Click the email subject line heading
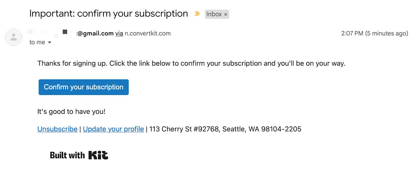Image resolution: width=415 pixels, height=170 pixels. coord(108,14)
